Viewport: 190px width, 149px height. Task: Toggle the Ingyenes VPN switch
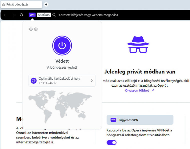click(111, 142)
